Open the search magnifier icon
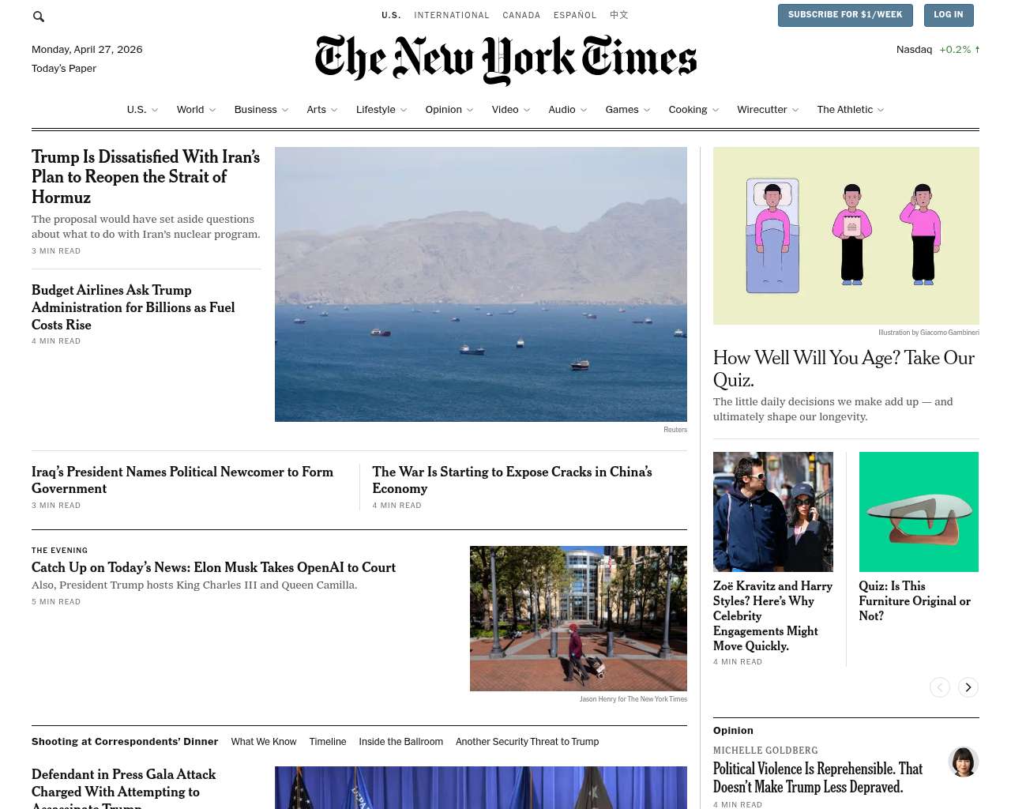Image resolution: width=1011 pixels, height=809 pixels. click(39, 17)
